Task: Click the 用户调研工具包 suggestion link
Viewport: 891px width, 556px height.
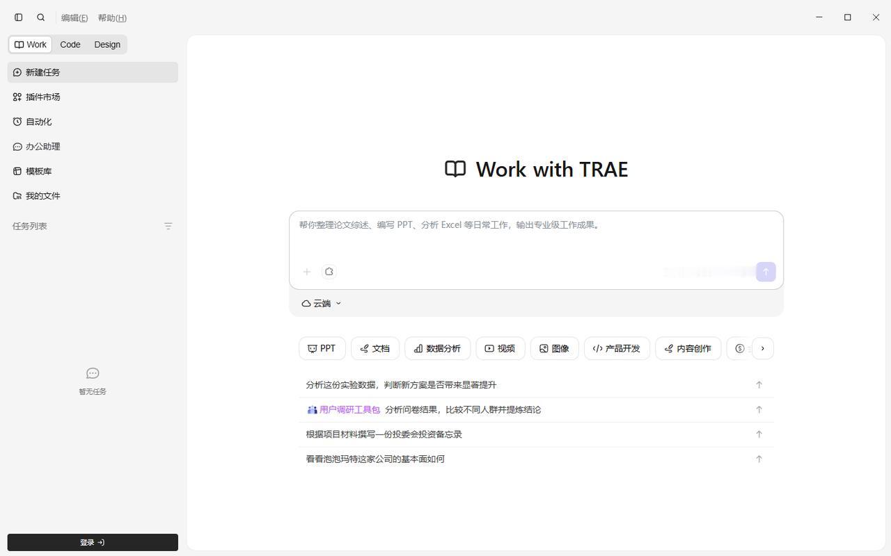Action: click(x=349, y=410)
